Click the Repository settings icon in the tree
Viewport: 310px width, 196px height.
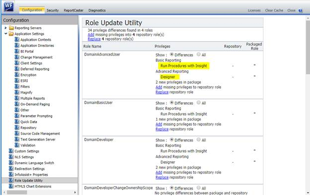17,128
